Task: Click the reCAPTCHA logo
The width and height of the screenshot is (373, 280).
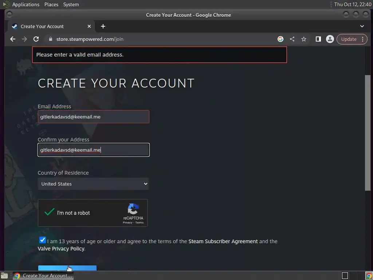Action: pos(133,209)
